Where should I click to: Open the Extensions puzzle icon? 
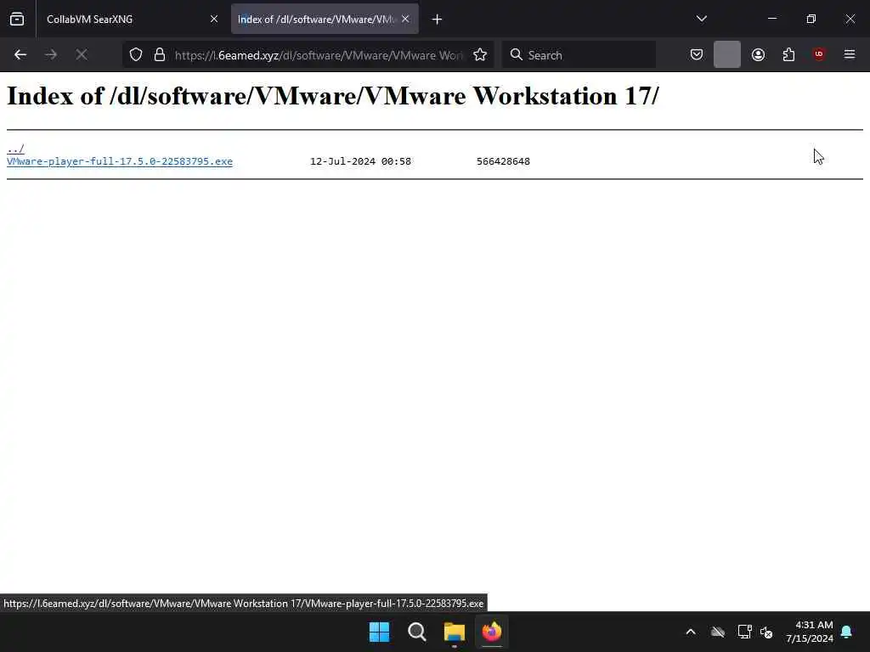(x=788, y=54)
